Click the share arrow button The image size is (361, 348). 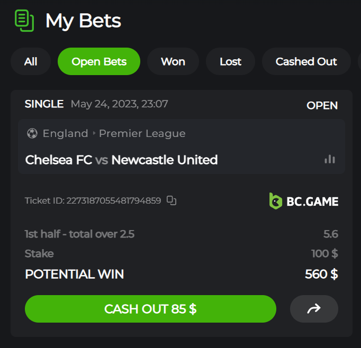(314, 309)
